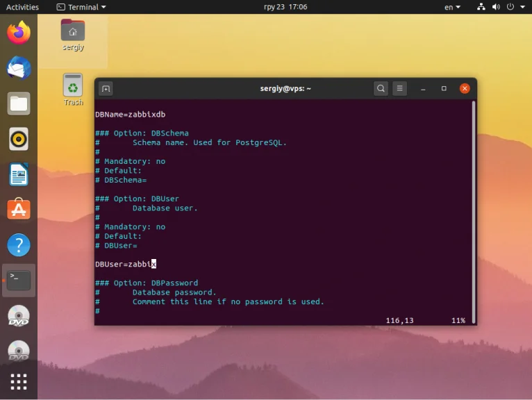Open the Files manager in dock
The width and height of the screenshot is (532, 400).
pyautogui.click(x=19, y=103)
